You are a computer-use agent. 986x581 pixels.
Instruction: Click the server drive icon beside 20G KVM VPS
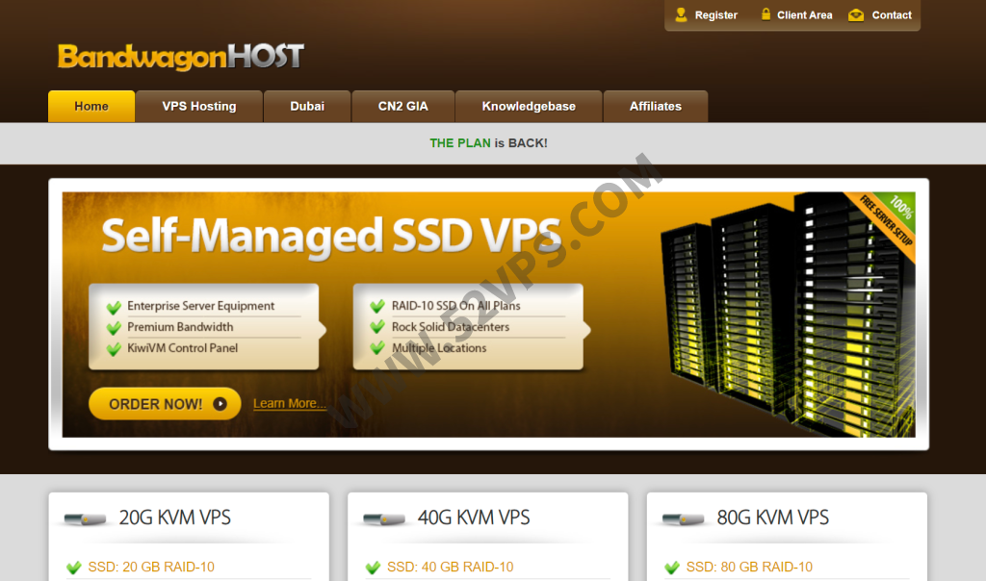(x=85, y=518)
